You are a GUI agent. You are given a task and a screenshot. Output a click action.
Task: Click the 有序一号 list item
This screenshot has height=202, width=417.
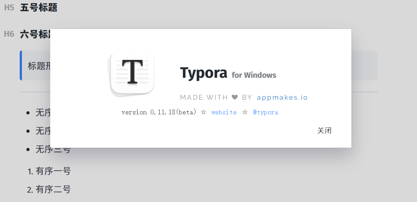point(53,171)
